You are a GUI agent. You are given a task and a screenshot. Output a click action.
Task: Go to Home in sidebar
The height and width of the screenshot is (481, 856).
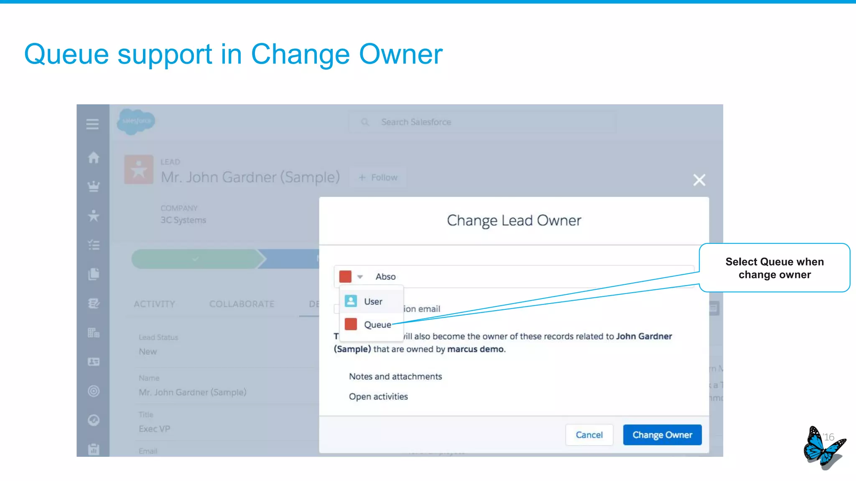(x=94, y=157)
